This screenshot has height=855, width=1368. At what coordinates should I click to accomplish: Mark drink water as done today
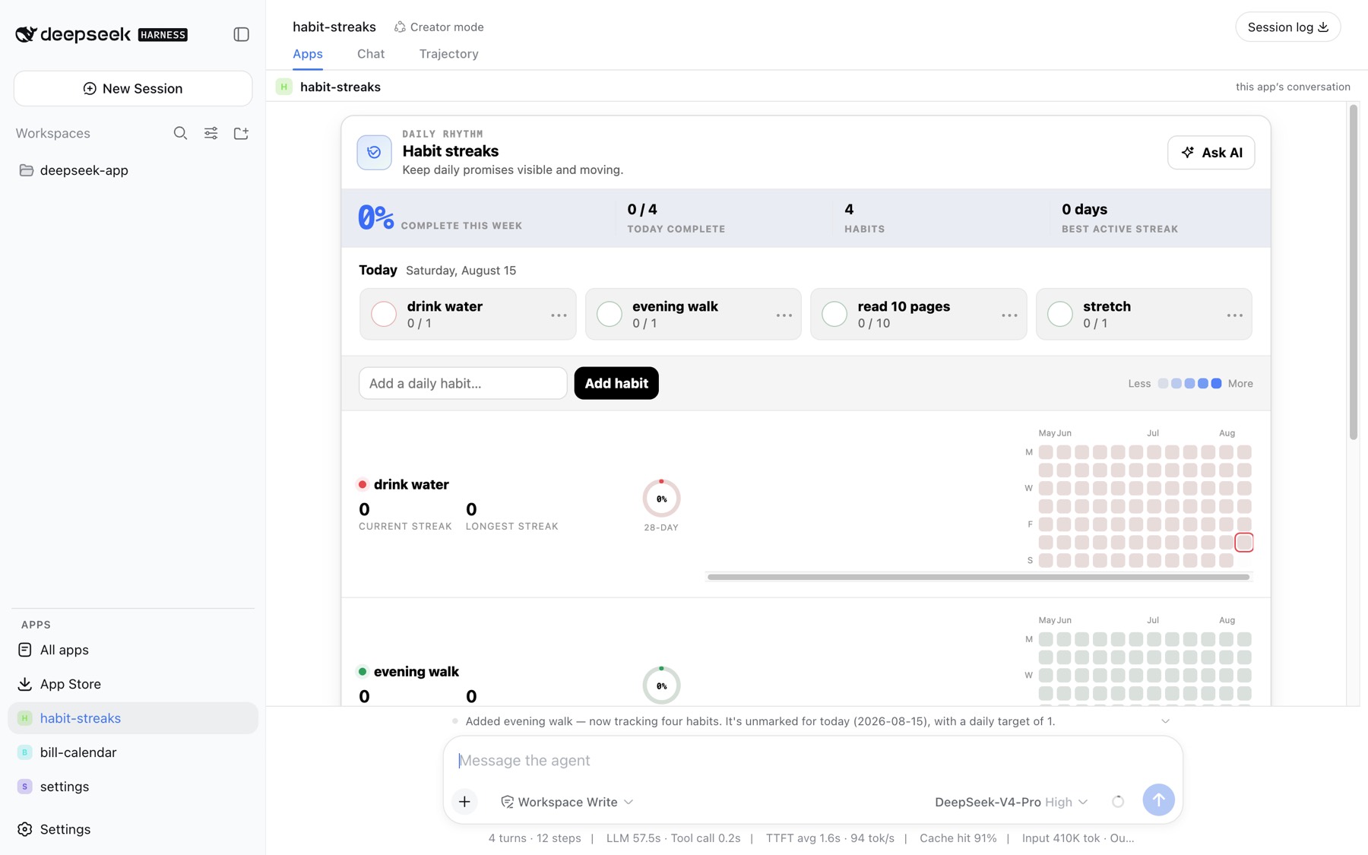[384, 314]
